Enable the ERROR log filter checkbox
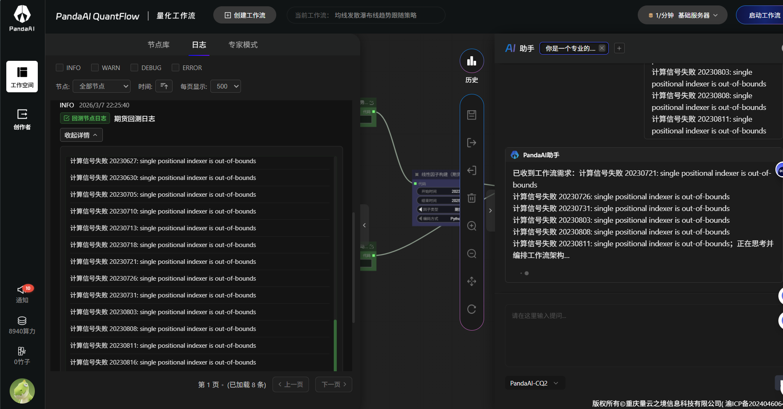 click(175, 68)
